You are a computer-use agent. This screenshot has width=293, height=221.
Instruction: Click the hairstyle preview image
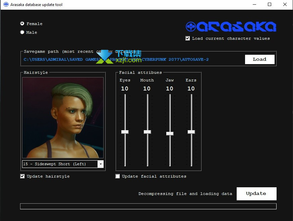pyautogui.click(x=63, y=118)
